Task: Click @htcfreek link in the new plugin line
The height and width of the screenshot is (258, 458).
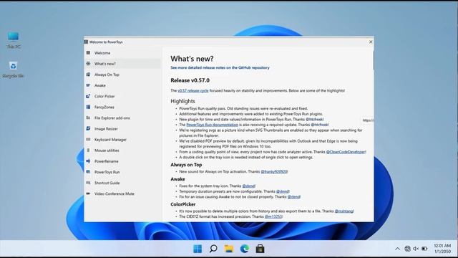Action: click(314, 120)
